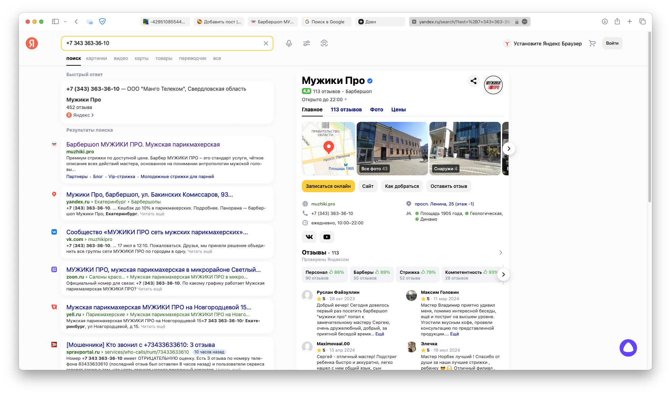Switch to the товары search tab

click(x=164, y=58)
